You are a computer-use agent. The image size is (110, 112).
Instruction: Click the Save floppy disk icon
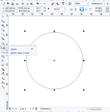[13, 4]
